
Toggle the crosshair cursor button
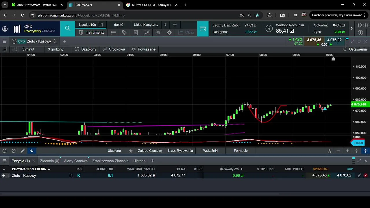[x=356, y=151]
